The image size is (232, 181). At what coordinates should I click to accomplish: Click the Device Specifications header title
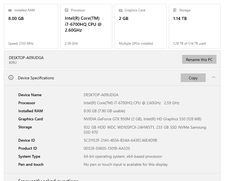point(36,78)
